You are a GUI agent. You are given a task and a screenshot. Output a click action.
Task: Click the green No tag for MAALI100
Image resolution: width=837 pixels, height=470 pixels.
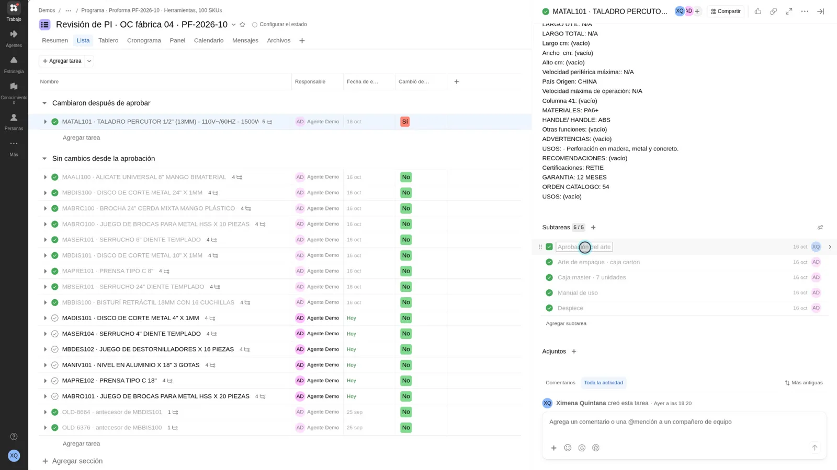click(406, 177)
